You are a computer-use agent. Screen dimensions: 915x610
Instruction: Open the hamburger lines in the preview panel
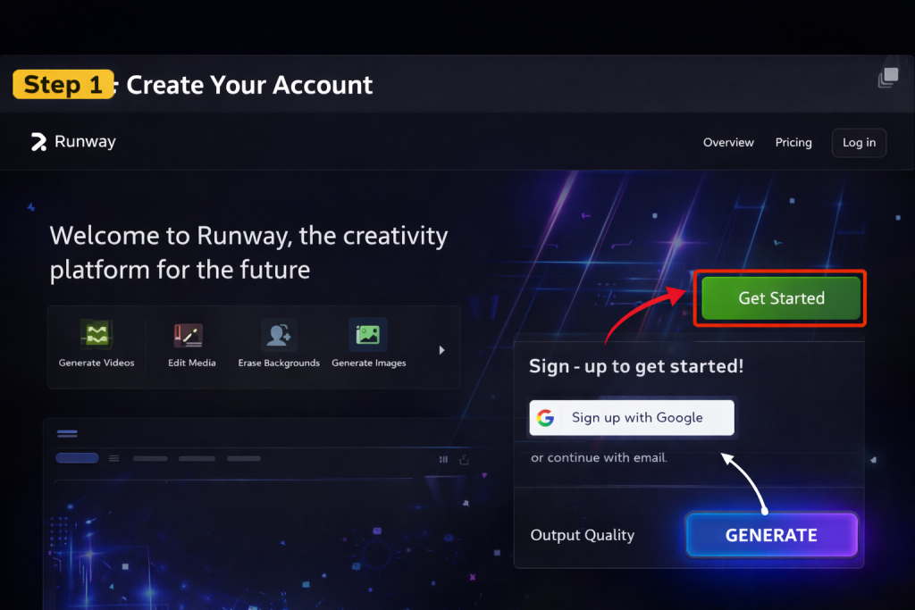(67, 433)
